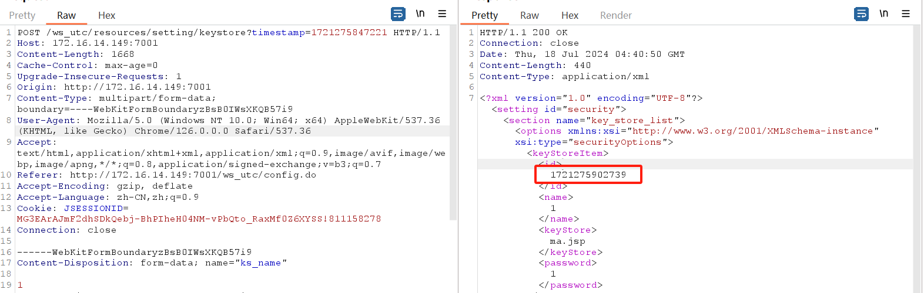Viewport: 924px width, 293px height.
Task: Click Content-Disposition ks_name line
Action: pos(152,263)
